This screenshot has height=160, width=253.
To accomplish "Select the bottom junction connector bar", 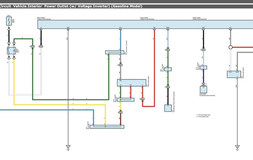I will click(x=107, y=127).
